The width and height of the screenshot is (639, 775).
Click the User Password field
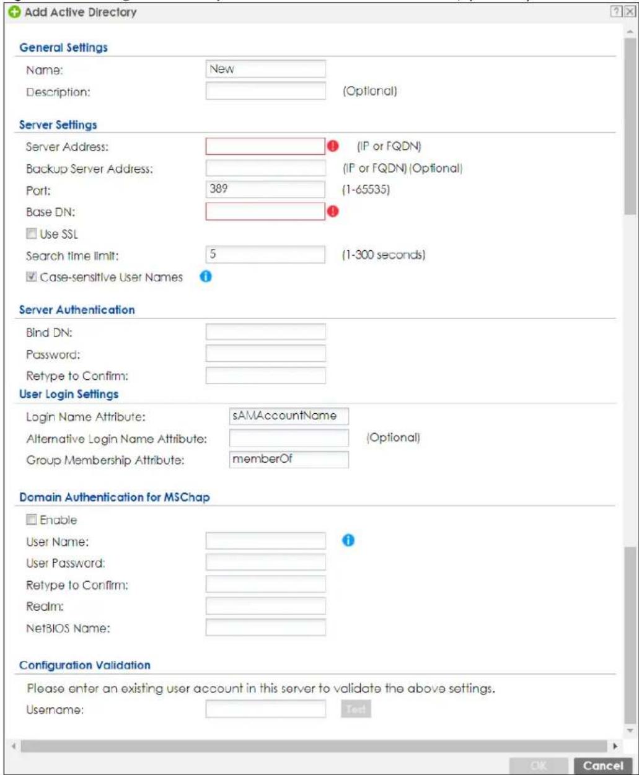(265, 563)
